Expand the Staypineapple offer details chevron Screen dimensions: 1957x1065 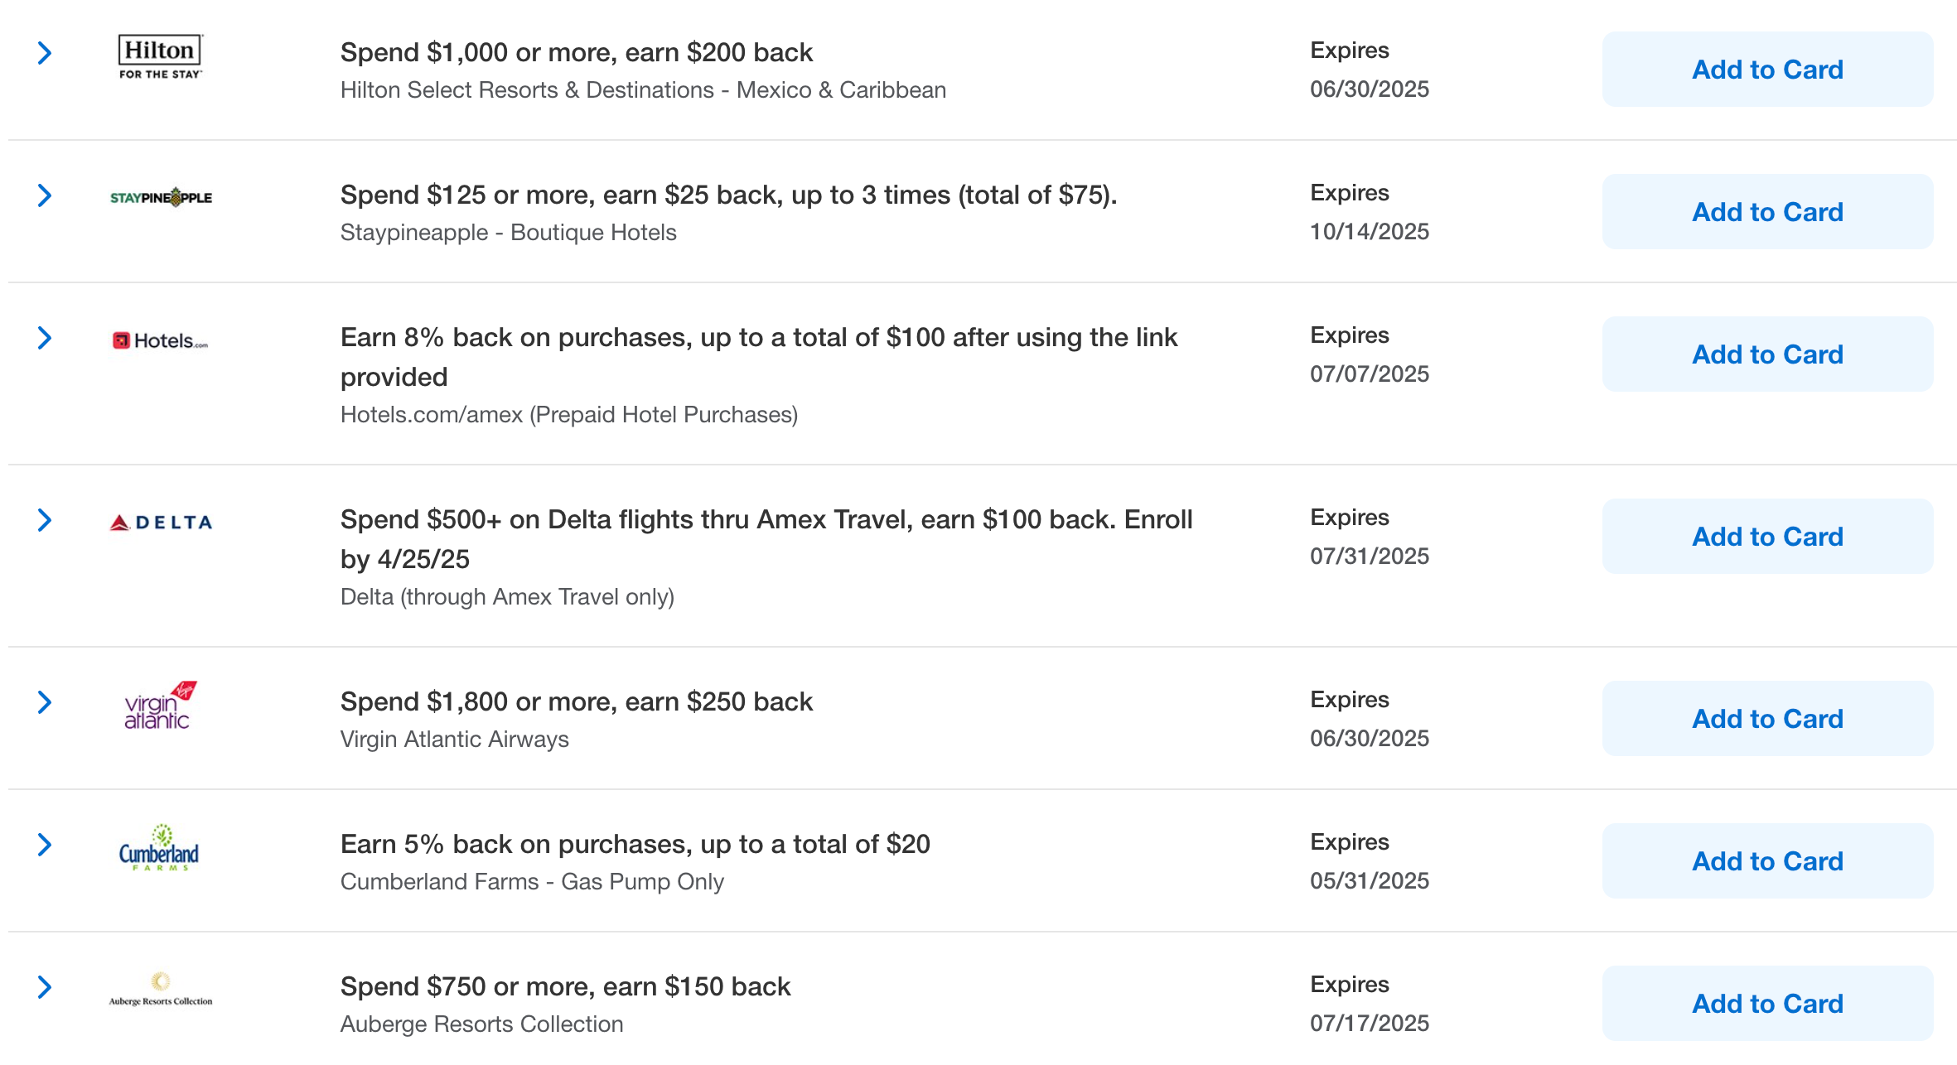(44, 196)
